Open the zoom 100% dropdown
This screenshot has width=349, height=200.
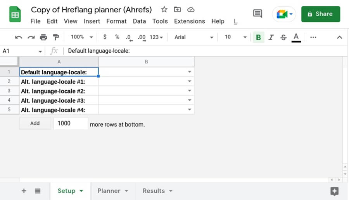[81, 37]
